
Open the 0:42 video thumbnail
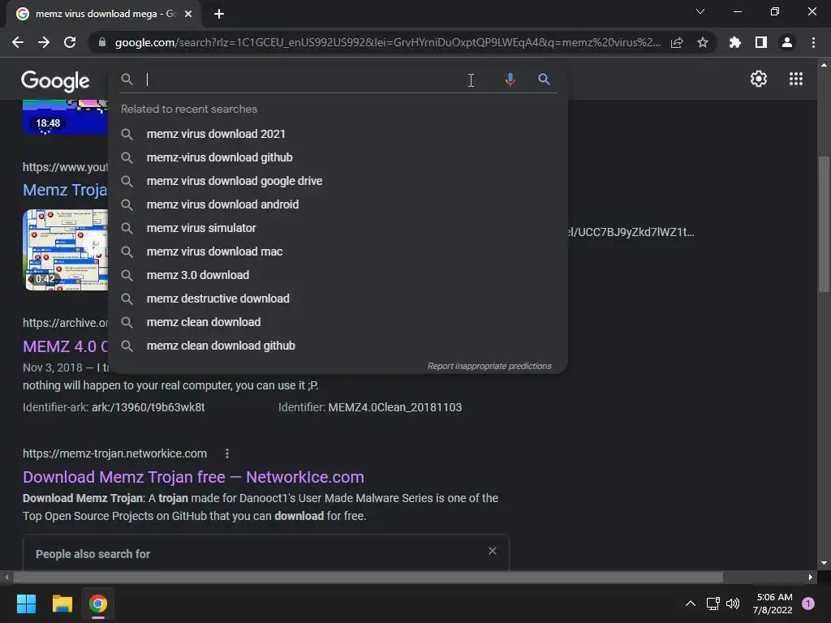click(x=66, y=250)
